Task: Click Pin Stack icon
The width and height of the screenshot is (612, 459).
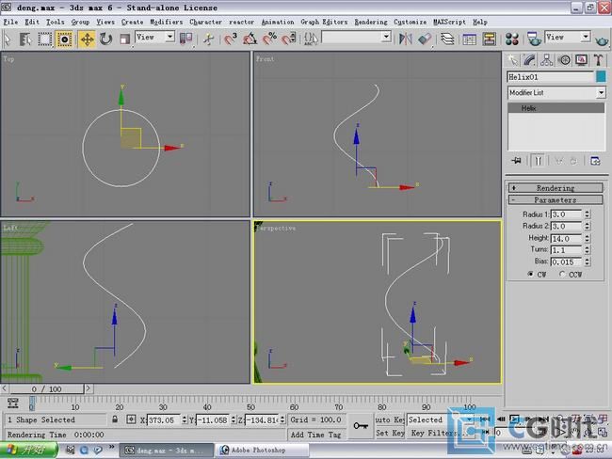Action: coord(516,161)
